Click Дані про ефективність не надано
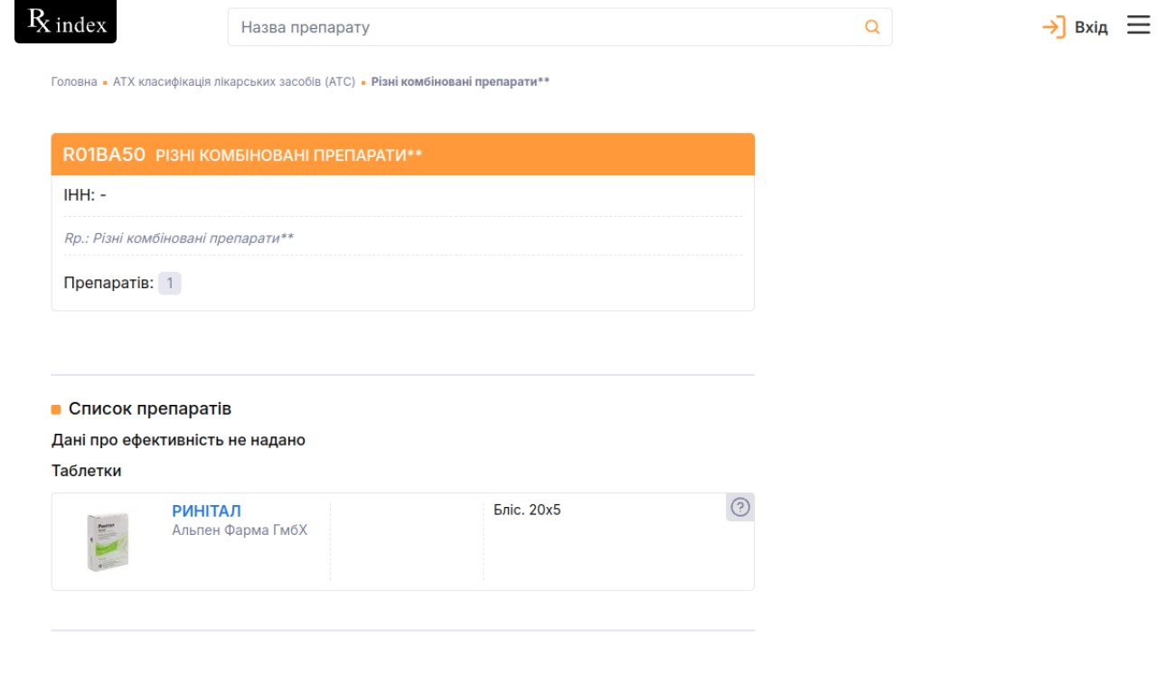The height and width of the screenshot is (694, 1157). [x=178, y=440]
